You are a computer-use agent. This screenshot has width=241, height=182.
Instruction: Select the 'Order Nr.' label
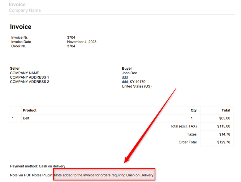click(x=19, y=46)
